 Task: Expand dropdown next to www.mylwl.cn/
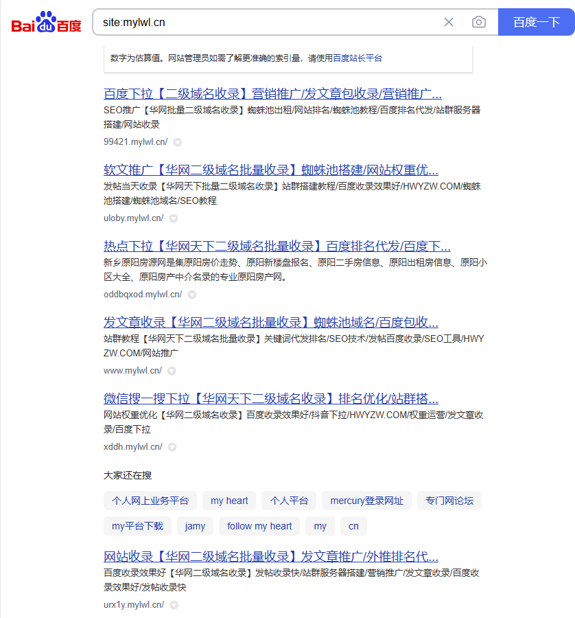point(172,371)
